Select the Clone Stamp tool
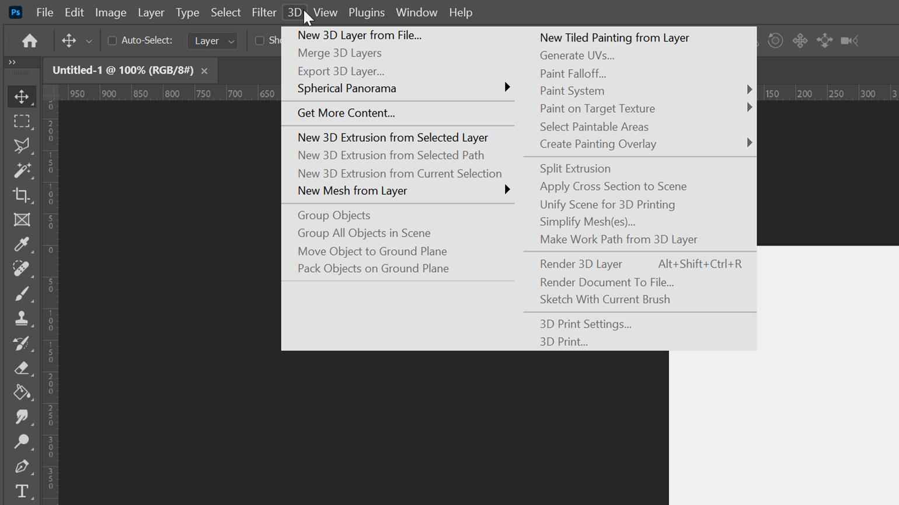The image size is (899, 505). tap(22, 318)
